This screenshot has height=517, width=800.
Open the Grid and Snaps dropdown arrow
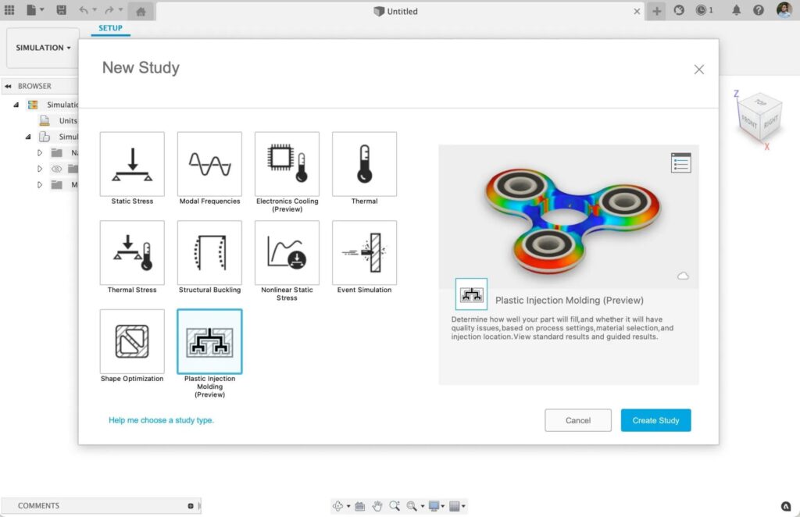pyautogui.click(x=463, y=506)
